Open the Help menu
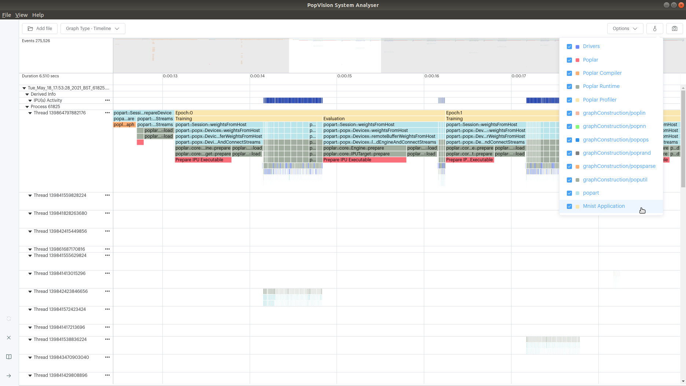The height and width of the screenshot is (386, 686). pyautogui.click(x=38, y=15)
